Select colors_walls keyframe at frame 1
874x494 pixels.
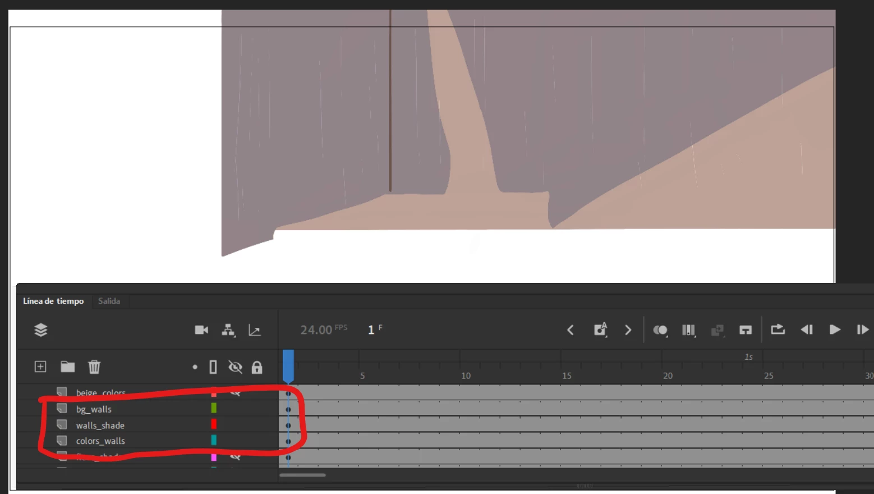click(x=288, y=441)
